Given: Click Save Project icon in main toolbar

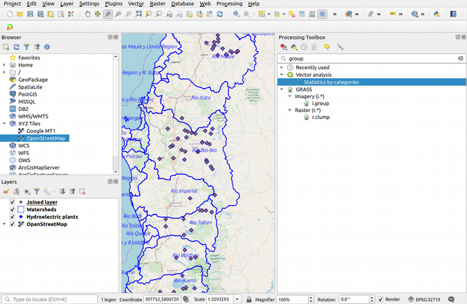Looking at the screenshot, I should coord(31,14).
